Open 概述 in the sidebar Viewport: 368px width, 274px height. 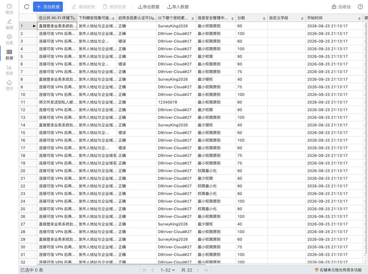click(10, 9)
